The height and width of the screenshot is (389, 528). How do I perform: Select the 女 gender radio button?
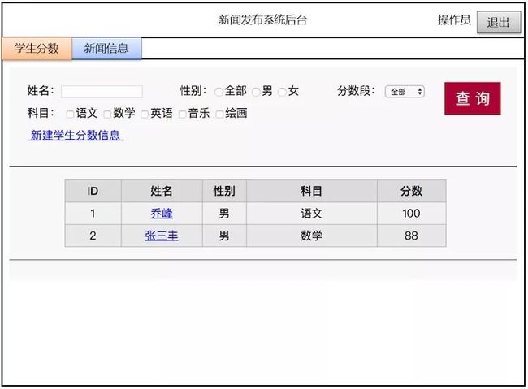[x=282, y=92]
